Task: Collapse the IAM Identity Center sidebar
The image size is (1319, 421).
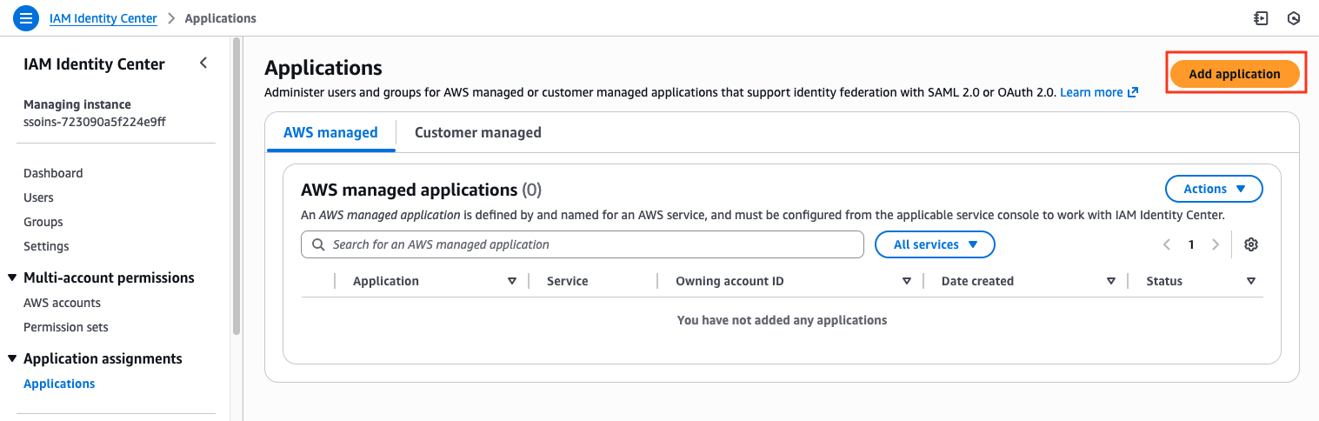Action: (203, 63)
